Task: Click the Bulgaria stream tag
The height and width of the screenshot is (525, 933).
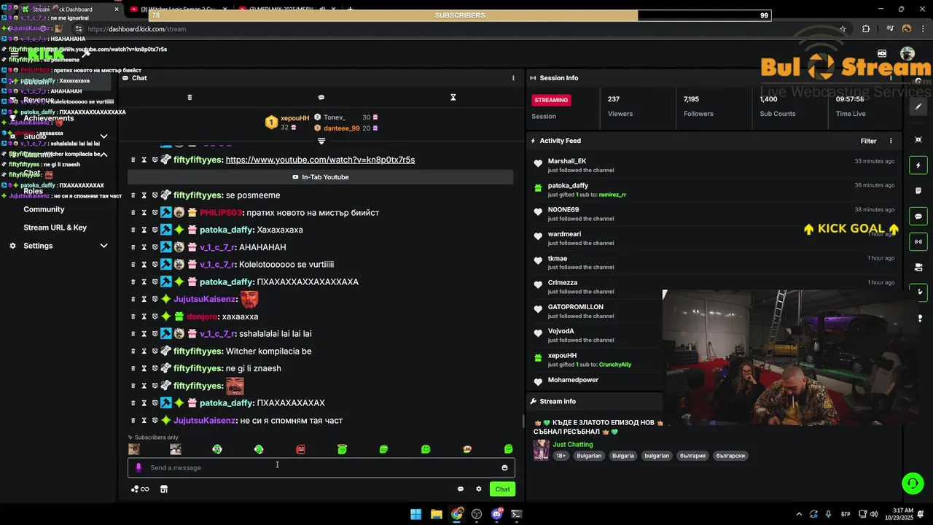Action: click(x=623, y=456)
